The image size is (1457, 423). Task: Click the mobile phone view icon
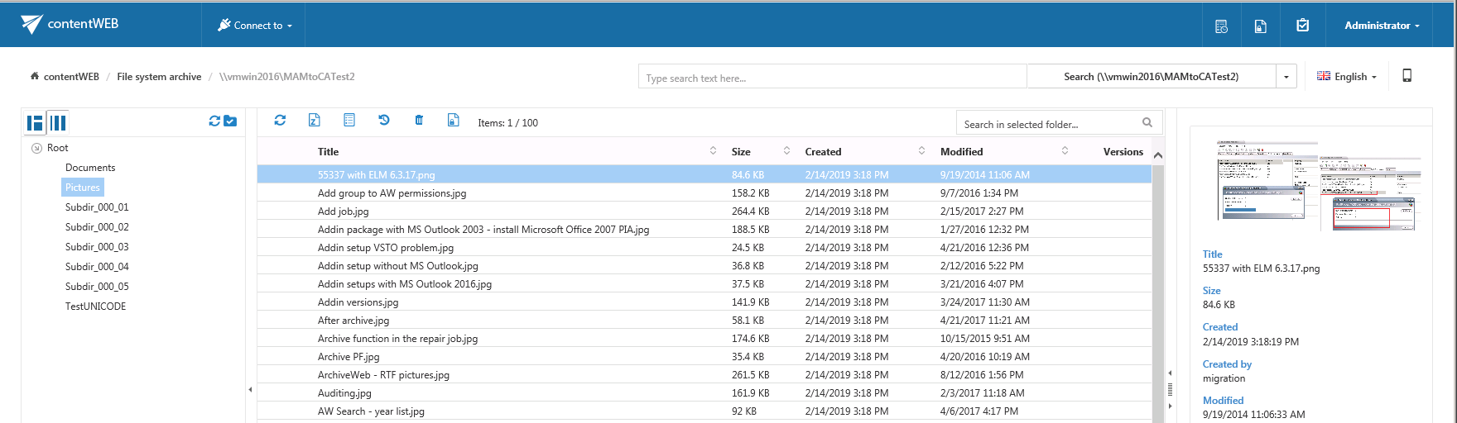point(1407,76)
